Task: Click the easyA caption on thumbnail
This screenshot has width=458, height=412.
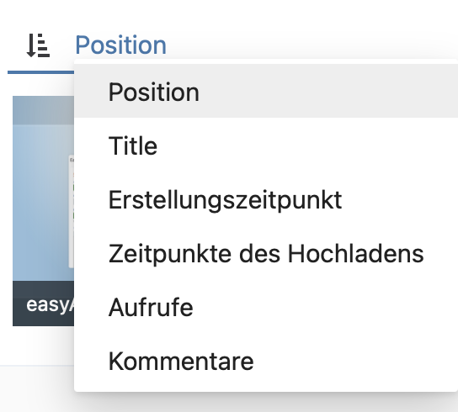Action: click(50, 305)
